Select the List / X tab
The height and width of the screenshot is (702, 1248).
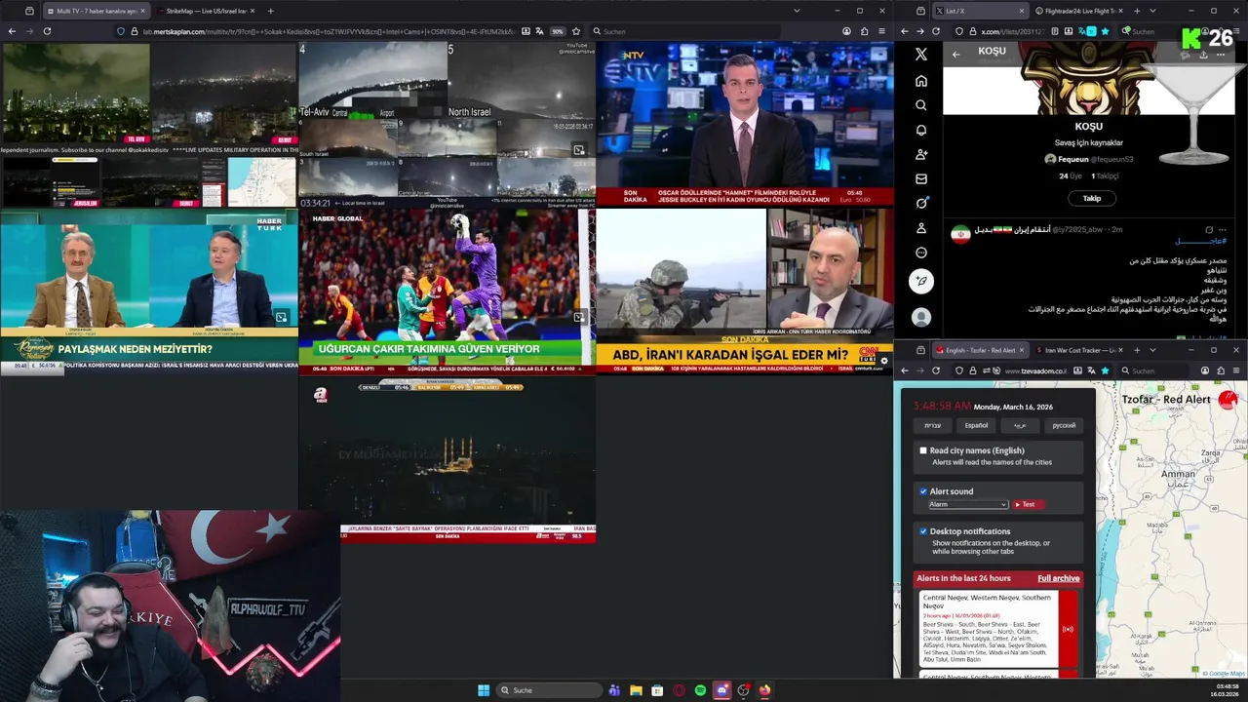(x=980, y=11)
